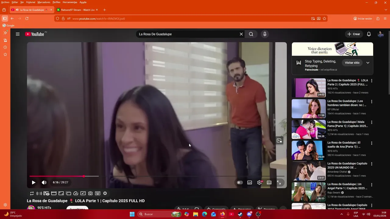The height and width of the screenshot is (219, 390).
Task: Open the YouTube guide hamburger menu
Action: pos(18,34)
